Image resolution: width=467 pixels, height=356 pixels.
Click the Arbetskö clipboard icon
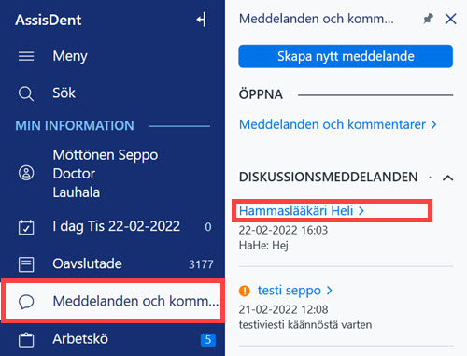[x=26, y=339]
